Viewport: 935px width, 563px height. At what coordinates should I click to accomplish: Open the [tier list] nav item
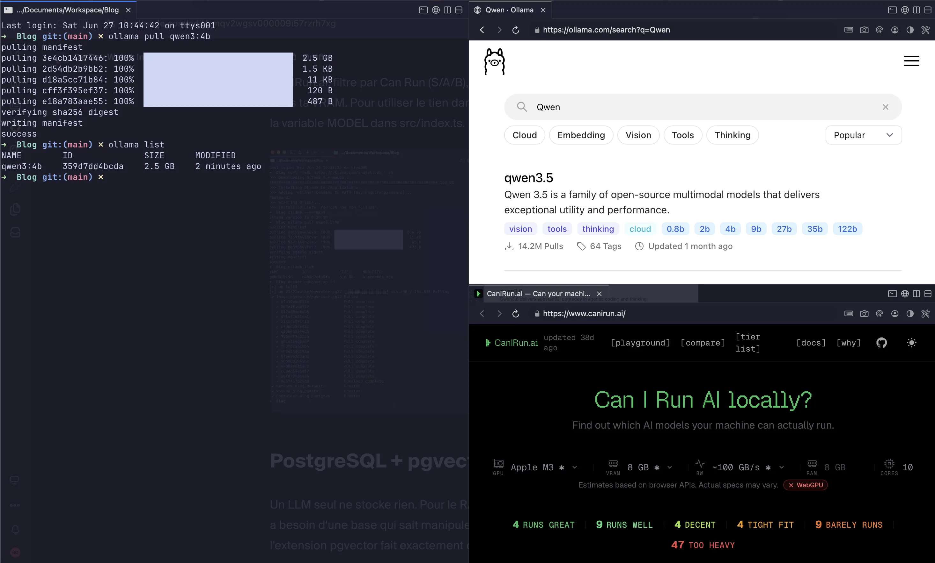coord(747,343)
